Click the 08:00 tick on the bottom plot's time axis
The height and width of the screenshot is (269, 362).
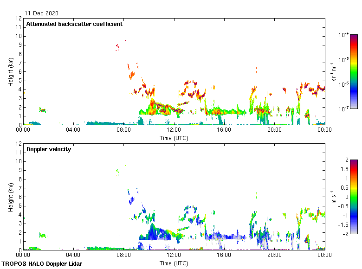123,256
